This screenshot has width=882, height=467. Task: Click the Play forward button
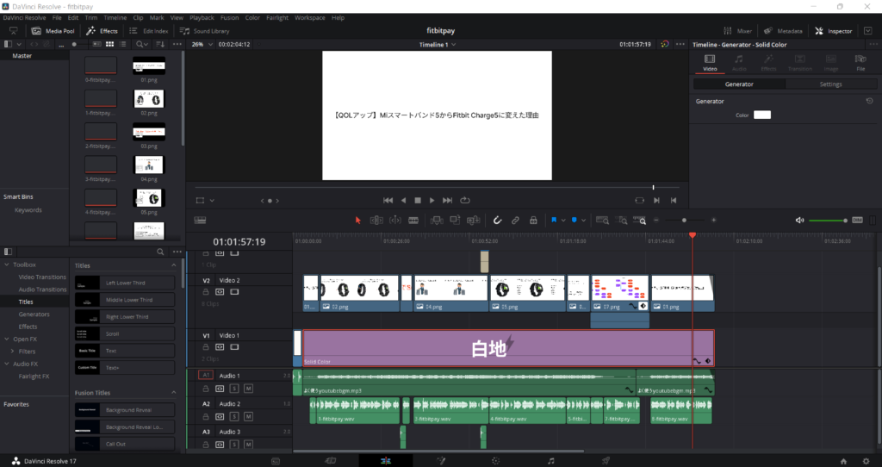432,200
